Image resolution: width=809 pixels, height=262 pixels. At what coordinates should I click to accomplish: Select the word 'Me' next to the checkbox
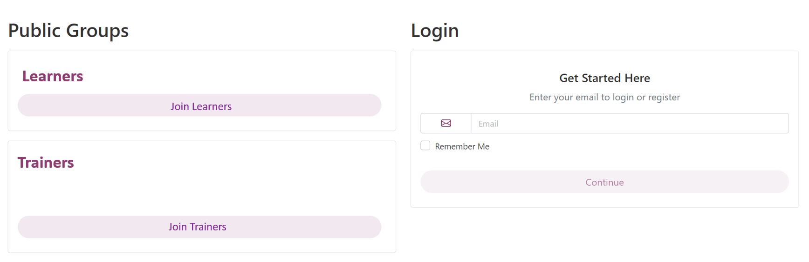pos(483,146)
